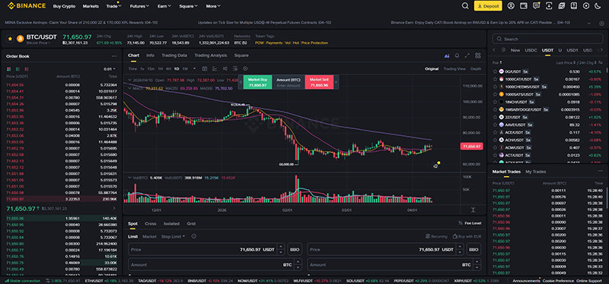Favorite BTC/USDT with the star icon

(x=11, y=39)
